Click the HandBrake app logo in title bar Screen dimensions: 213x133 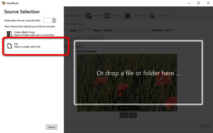pyautogui.click(x=3, y=3)
